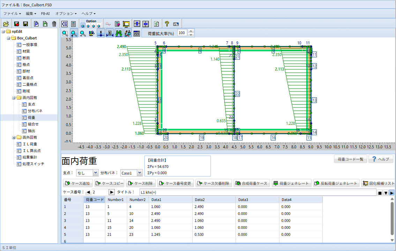396x251 pixels.
Task: Select the first Option radio button
Action: (83, 26)
